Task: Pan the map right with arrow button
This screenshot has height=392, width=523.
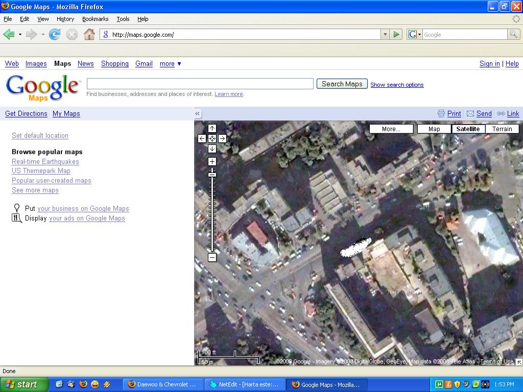Action: tap(222, 138)
